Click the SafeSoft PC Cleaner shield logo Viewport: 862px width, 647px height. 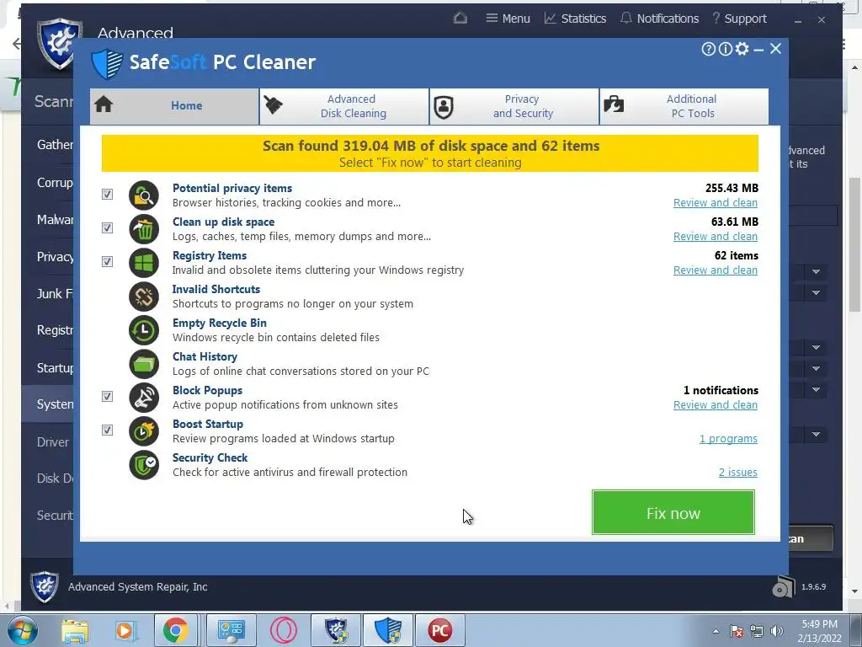coord(107,64)
